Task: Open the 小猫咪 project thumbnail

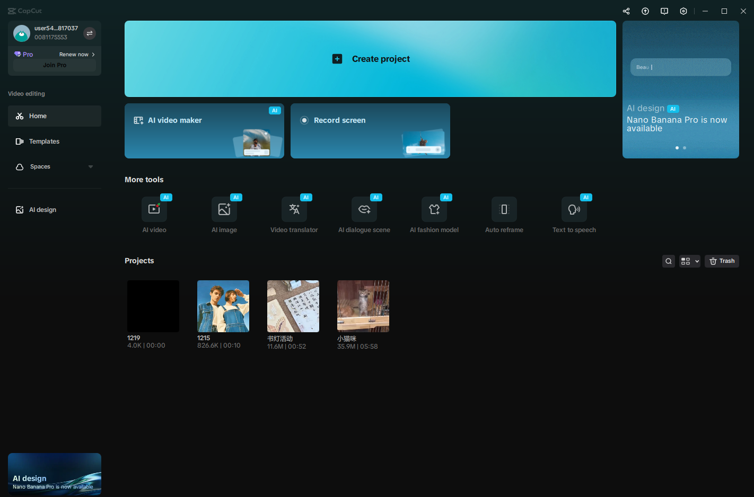Action: coord(363,306)
